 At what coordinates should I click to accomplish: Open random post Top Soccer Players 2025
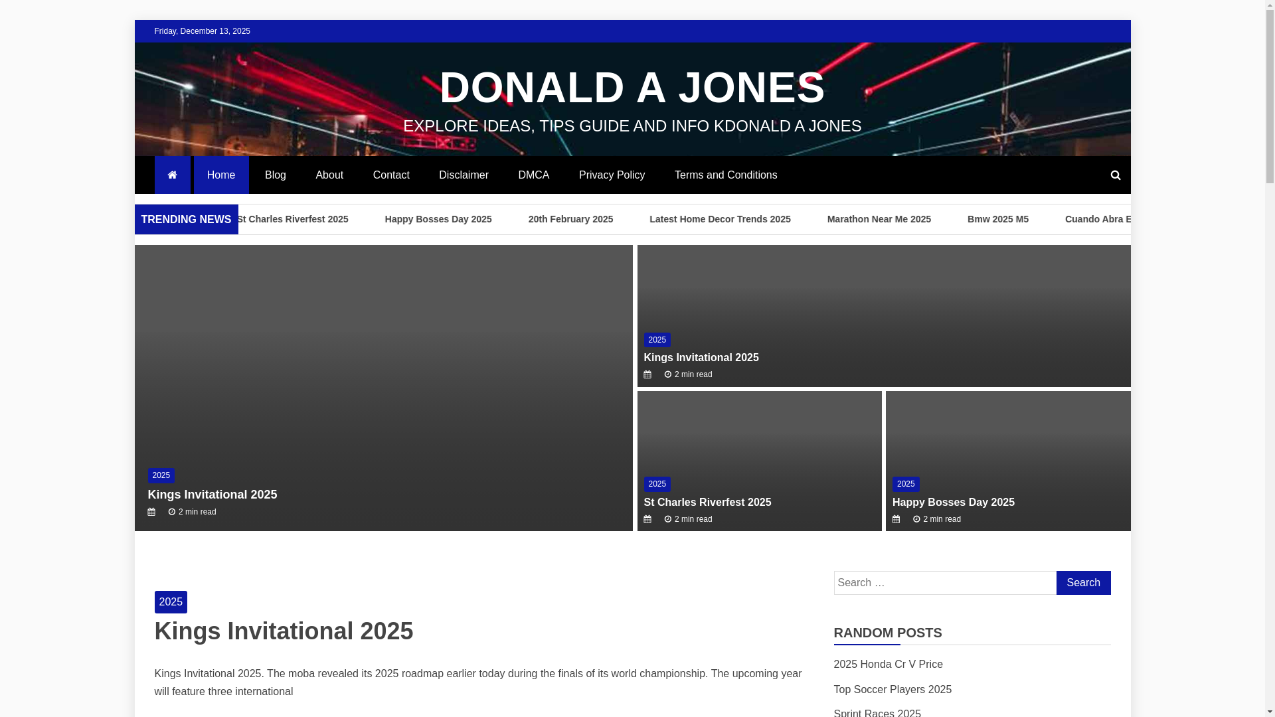(x=892, y=690)
